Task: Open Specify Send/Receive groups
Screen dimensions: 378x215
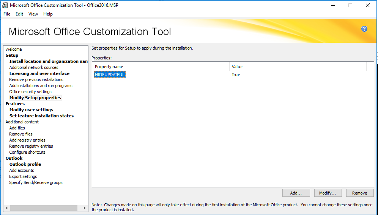Action: pos(36,182)
